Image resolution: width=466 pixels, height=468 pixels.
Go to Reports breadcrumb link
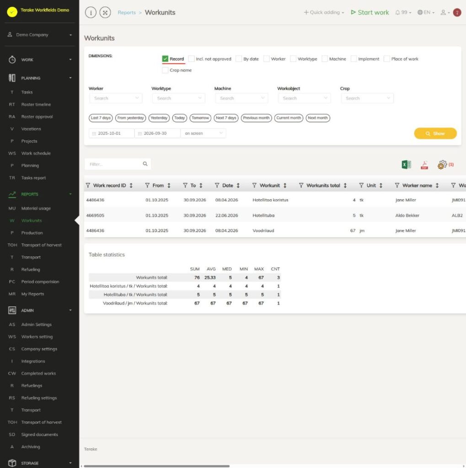127,12
